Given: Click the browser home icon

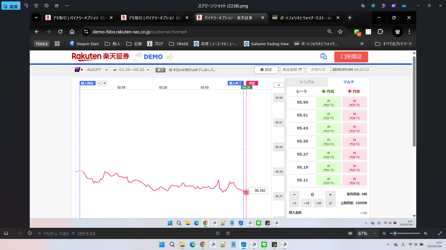Looking at the screenshot, I should (72, 32).
